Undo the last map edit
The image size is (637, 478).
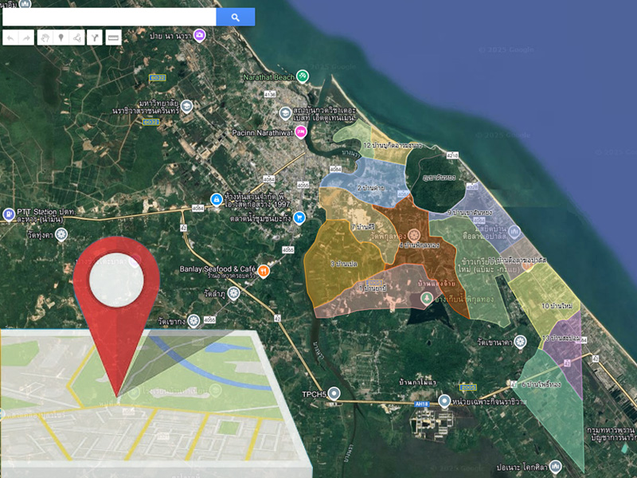[10, 37]
